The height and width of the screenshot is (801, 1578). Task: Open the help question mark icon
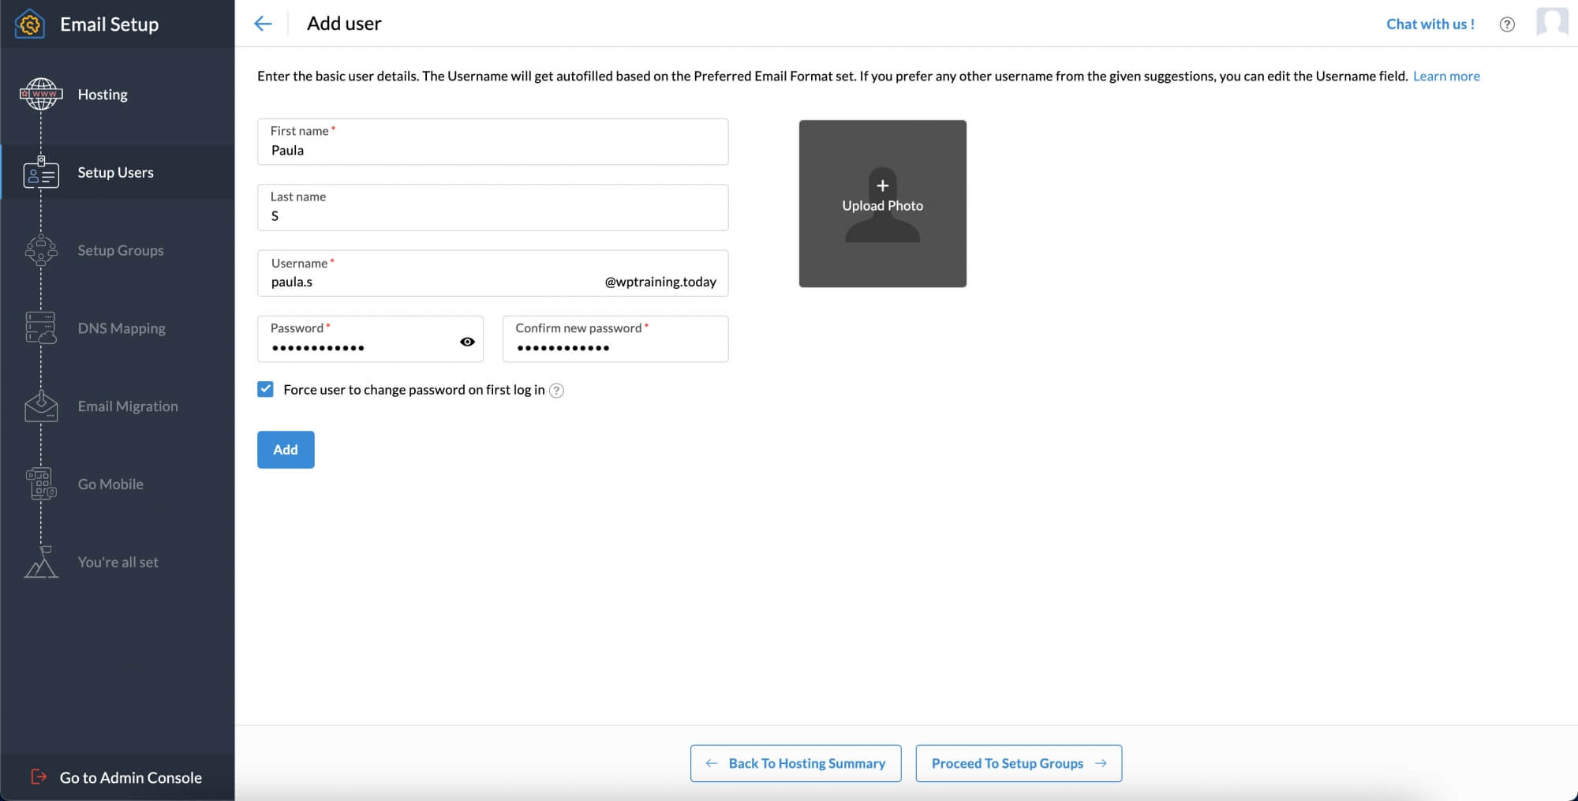(x=1506, y=24)
